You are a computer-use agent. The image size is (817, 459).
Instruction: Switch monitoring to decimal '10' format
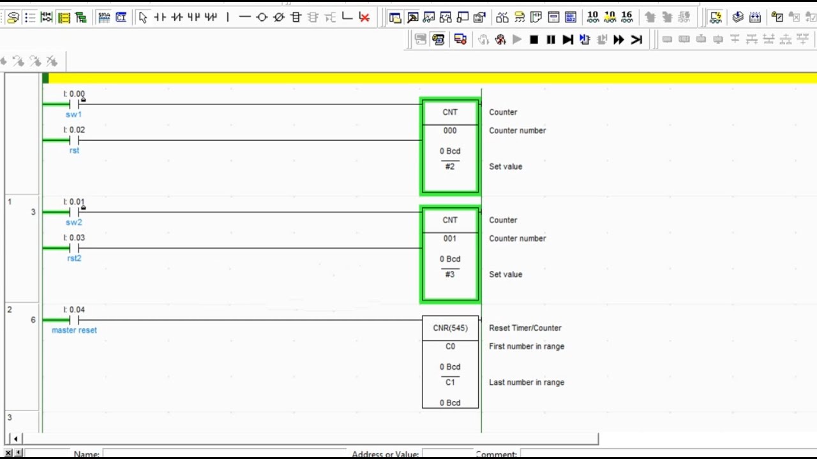click(593, 17)
